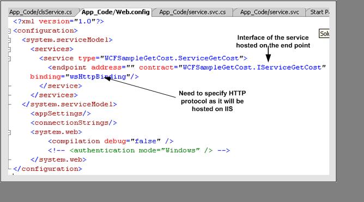Collapse the configuration node outline marker
Image resolution: width=364 pixels, height=202 pixels.
[x=9, y=31]
